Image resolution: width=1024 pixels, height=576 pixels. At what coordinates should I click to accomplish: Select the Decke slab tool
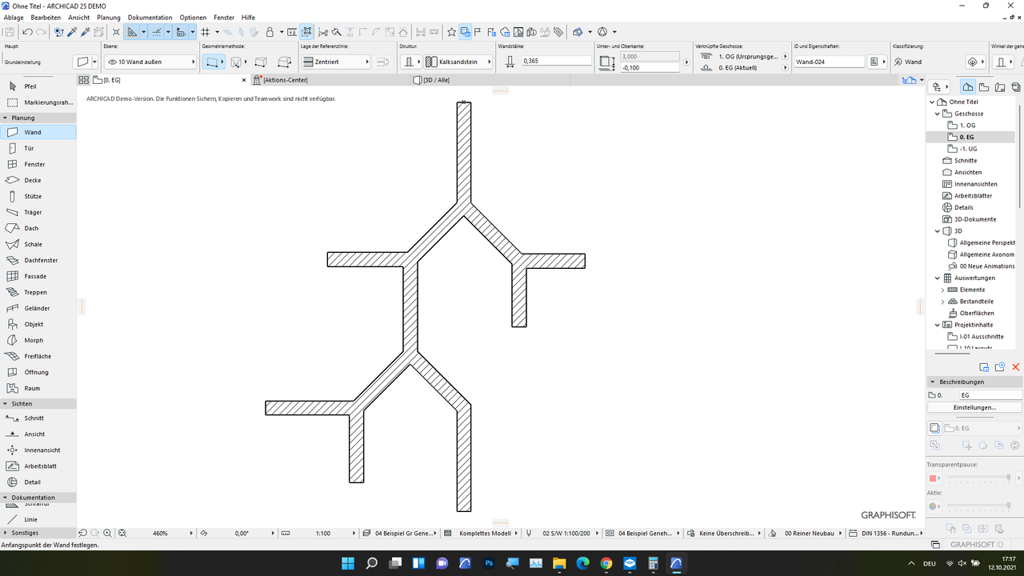(38, 180)
